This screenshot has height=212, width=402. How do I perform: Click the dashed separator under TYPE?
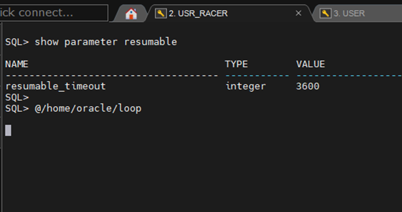click(x=257, y=75)
